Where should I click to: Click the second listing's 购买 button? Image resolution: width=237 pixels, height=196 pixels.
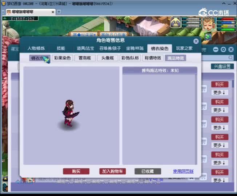pos(220,102)
